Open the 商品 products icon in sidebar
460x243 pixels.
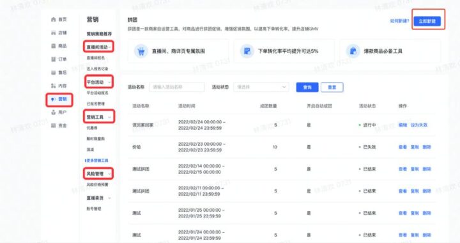pos(54,46)
